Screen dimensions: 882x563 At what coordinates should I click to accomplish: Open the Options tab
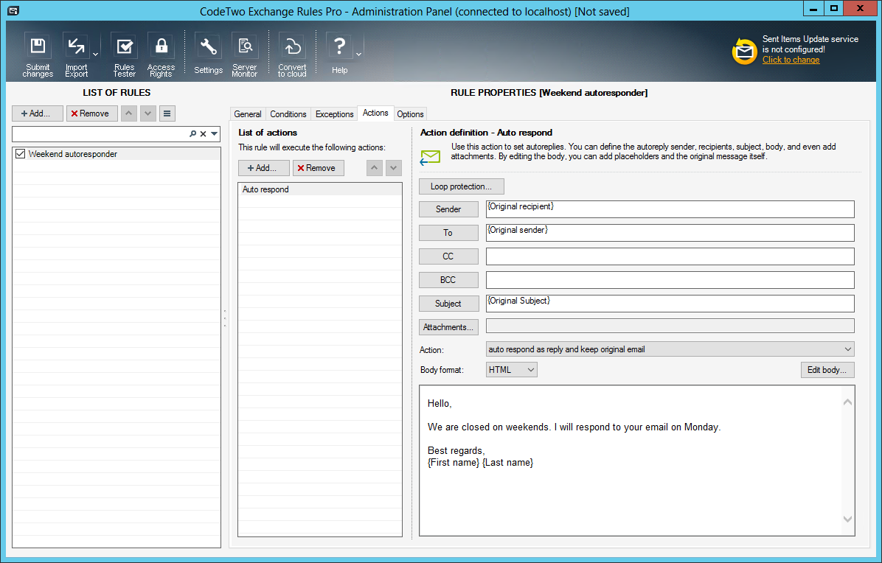tap(410, 114)
